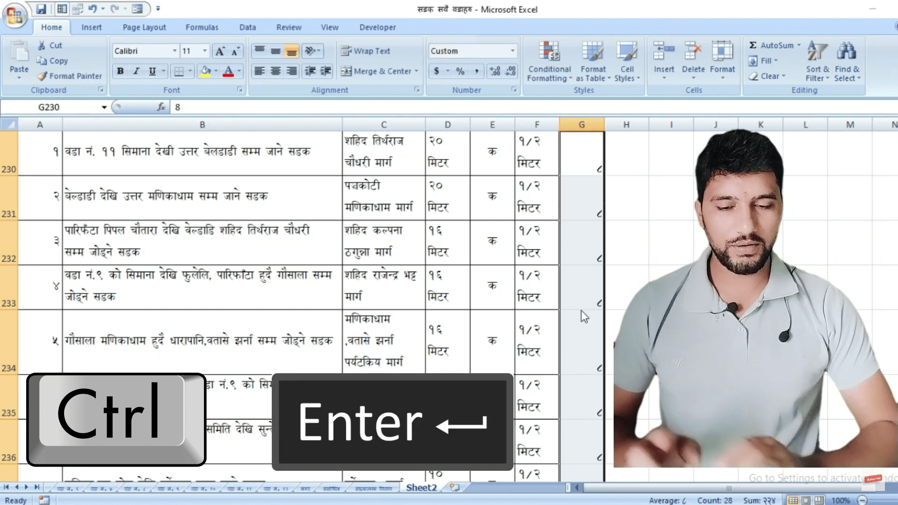Click Save in Quick Access Toolbar

tap(41, 9)
